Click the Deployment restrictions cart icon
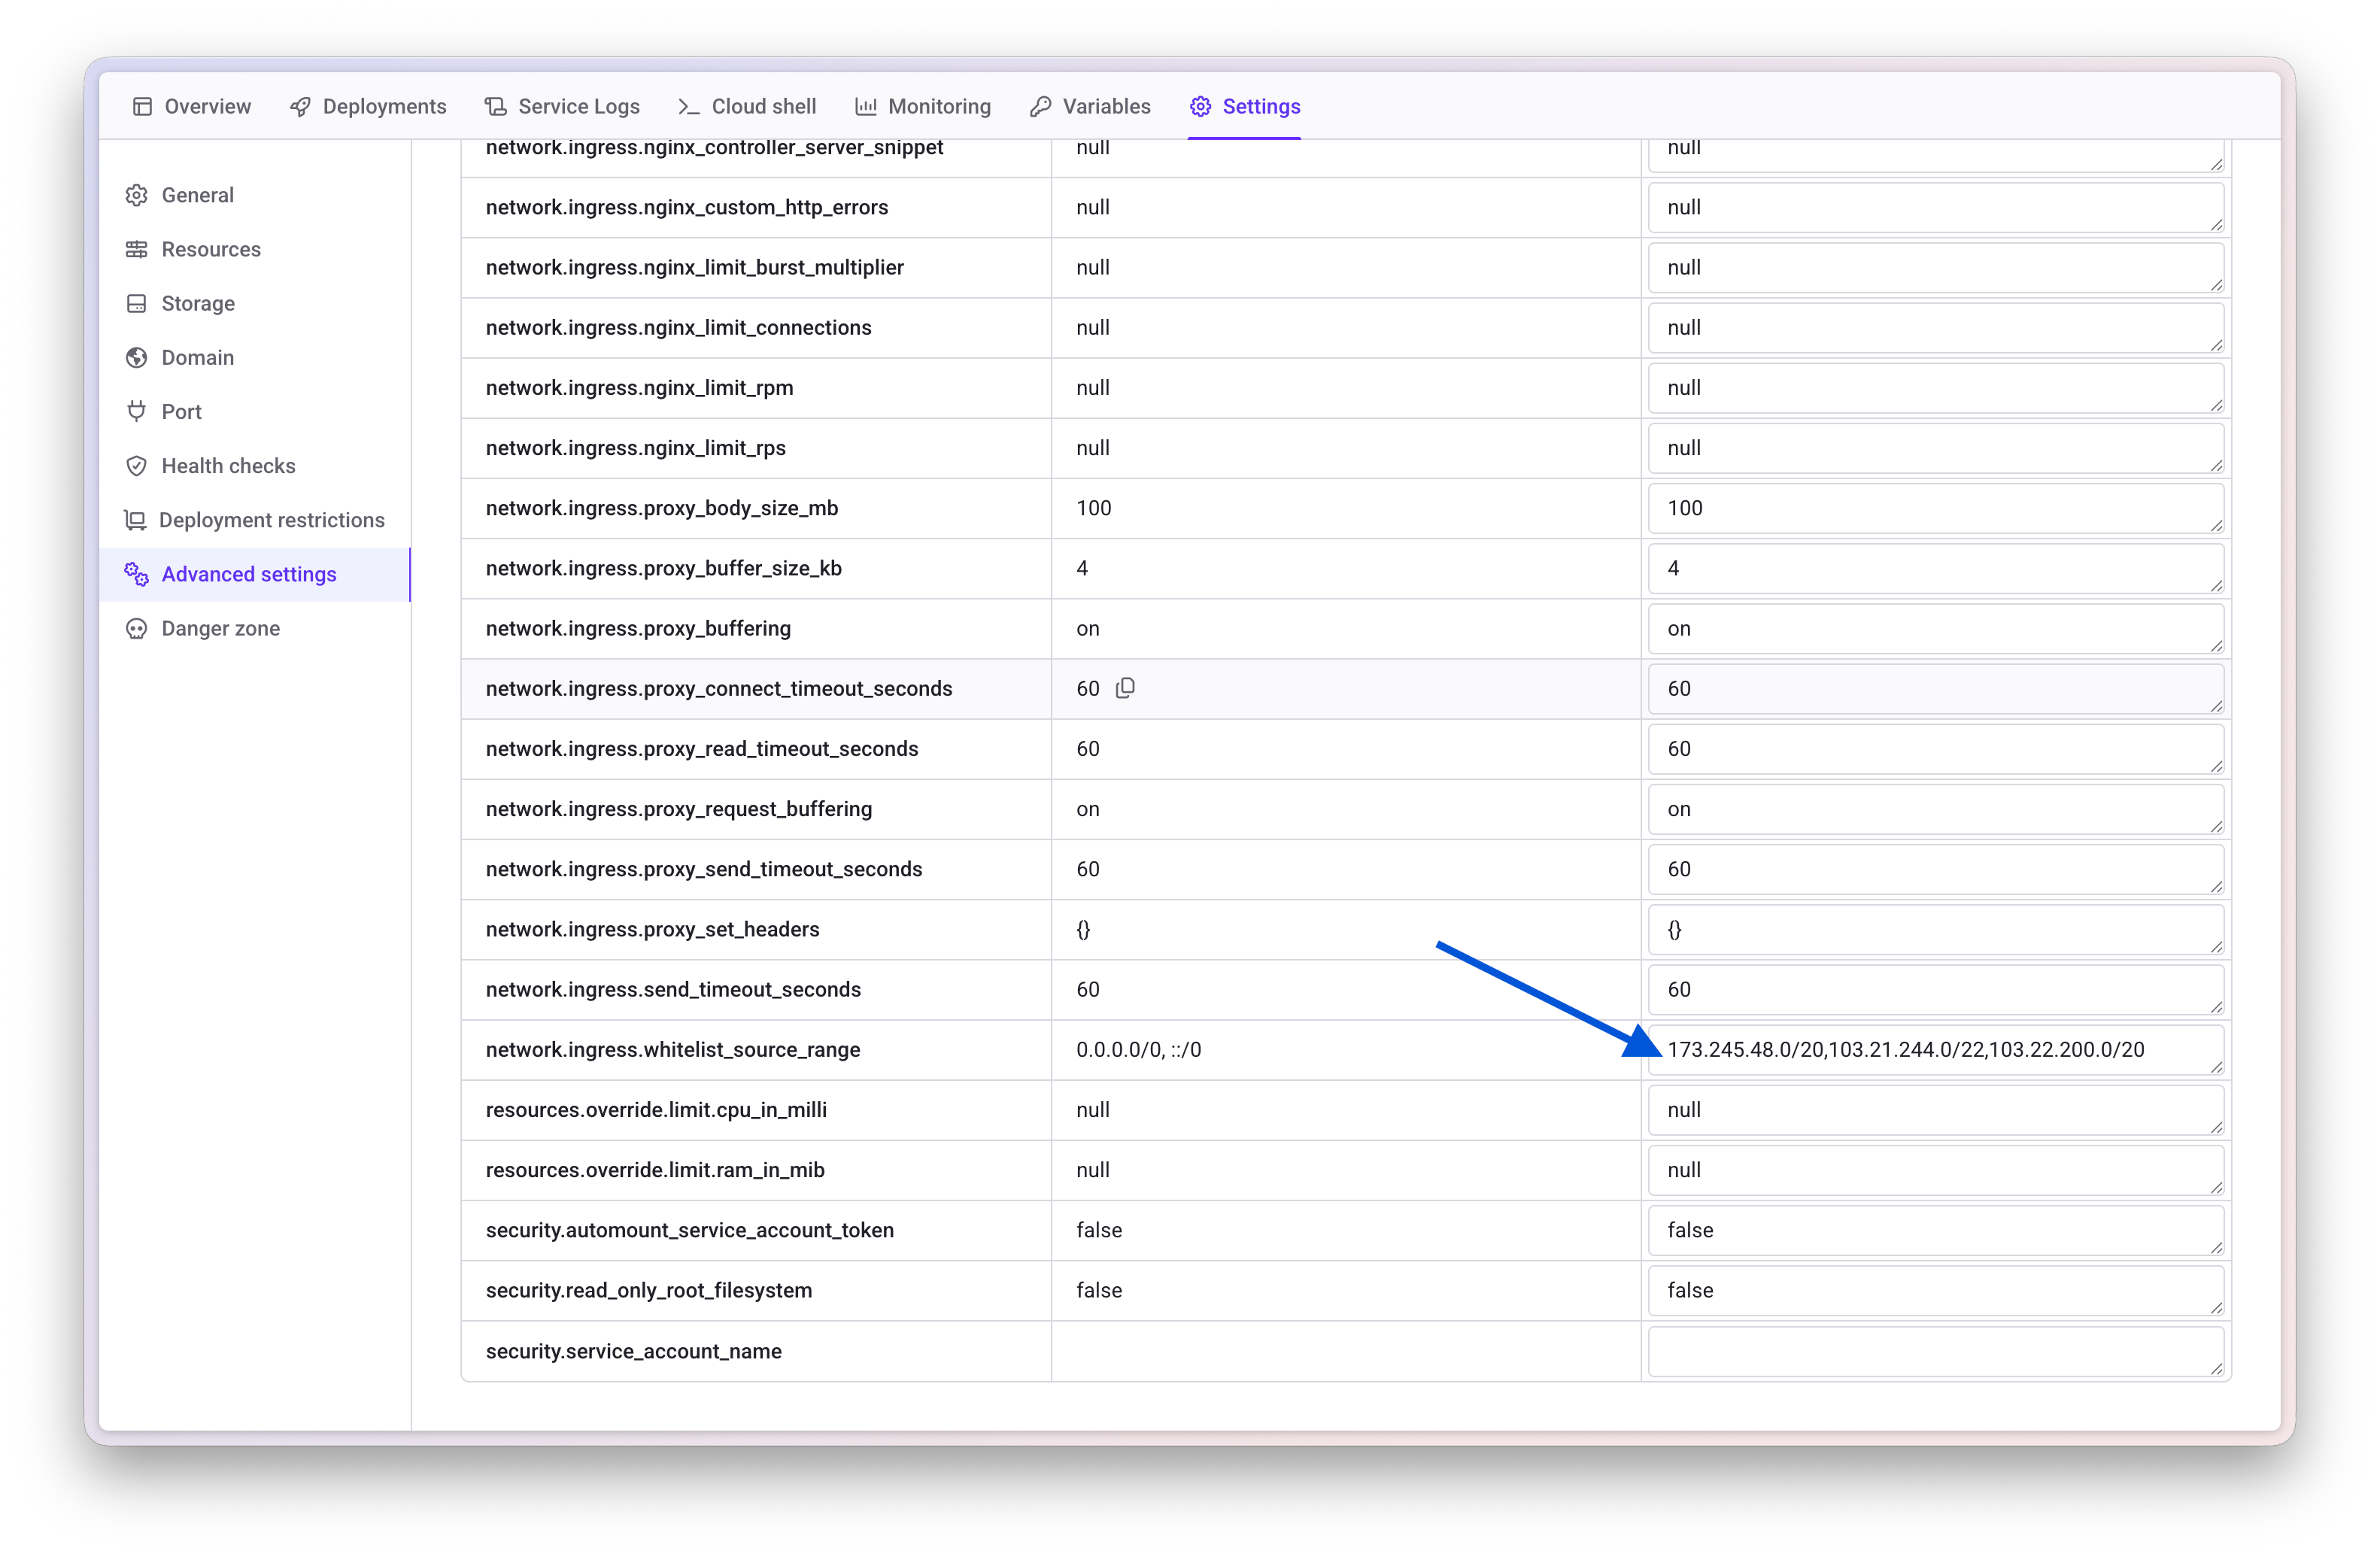 (x=135, y=520)
